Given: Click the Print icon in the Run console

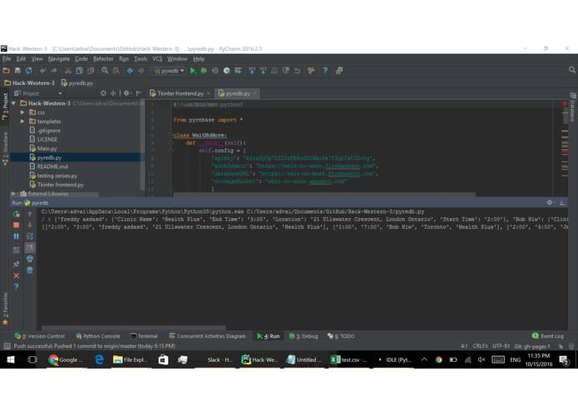Looking at the screenshot, I should coord(30,259).
